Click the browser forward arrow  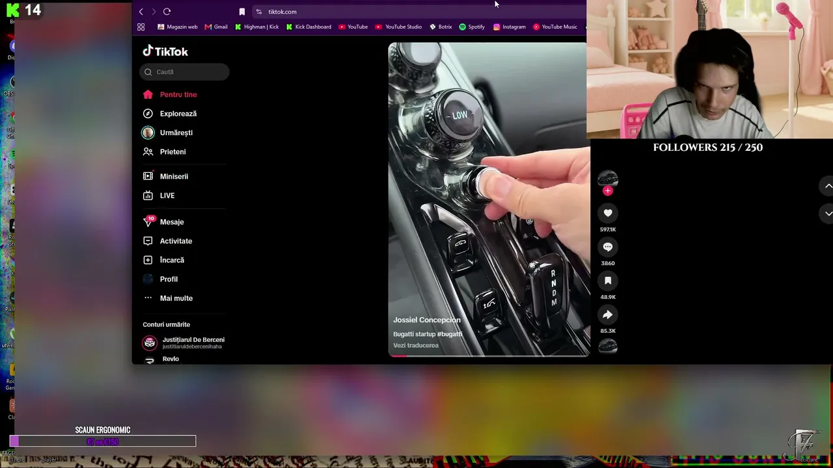(x=154, y=12)
